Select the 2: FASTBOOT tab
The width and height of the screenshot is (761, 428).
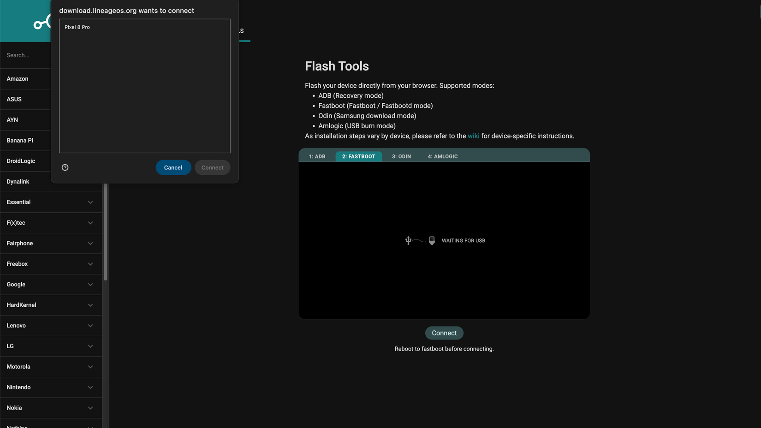click(x=358, y=156)
